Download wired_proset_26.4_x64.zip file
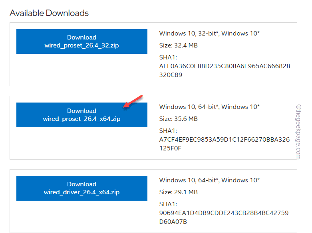Image resolution: width=312 pixels, height=233 pixels. [x=81, y=115]
